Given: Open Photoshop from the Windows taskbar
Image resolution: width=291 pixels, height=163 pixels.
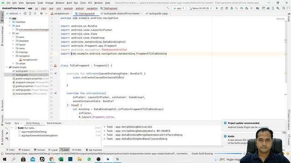Looking at the screenshot, I should 70,159.
